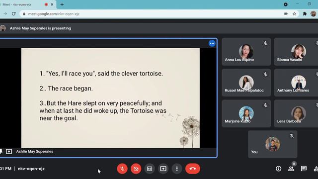Click camera permission icon in address bar
Screen dimensions: 318x179
click(286, 14)
